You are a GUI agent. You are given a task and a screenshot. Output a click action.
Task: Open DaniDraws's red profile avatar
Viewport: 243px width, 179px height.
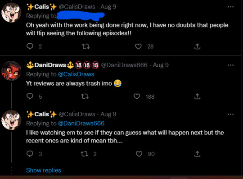pyautogui.click(x=11, y=71)
